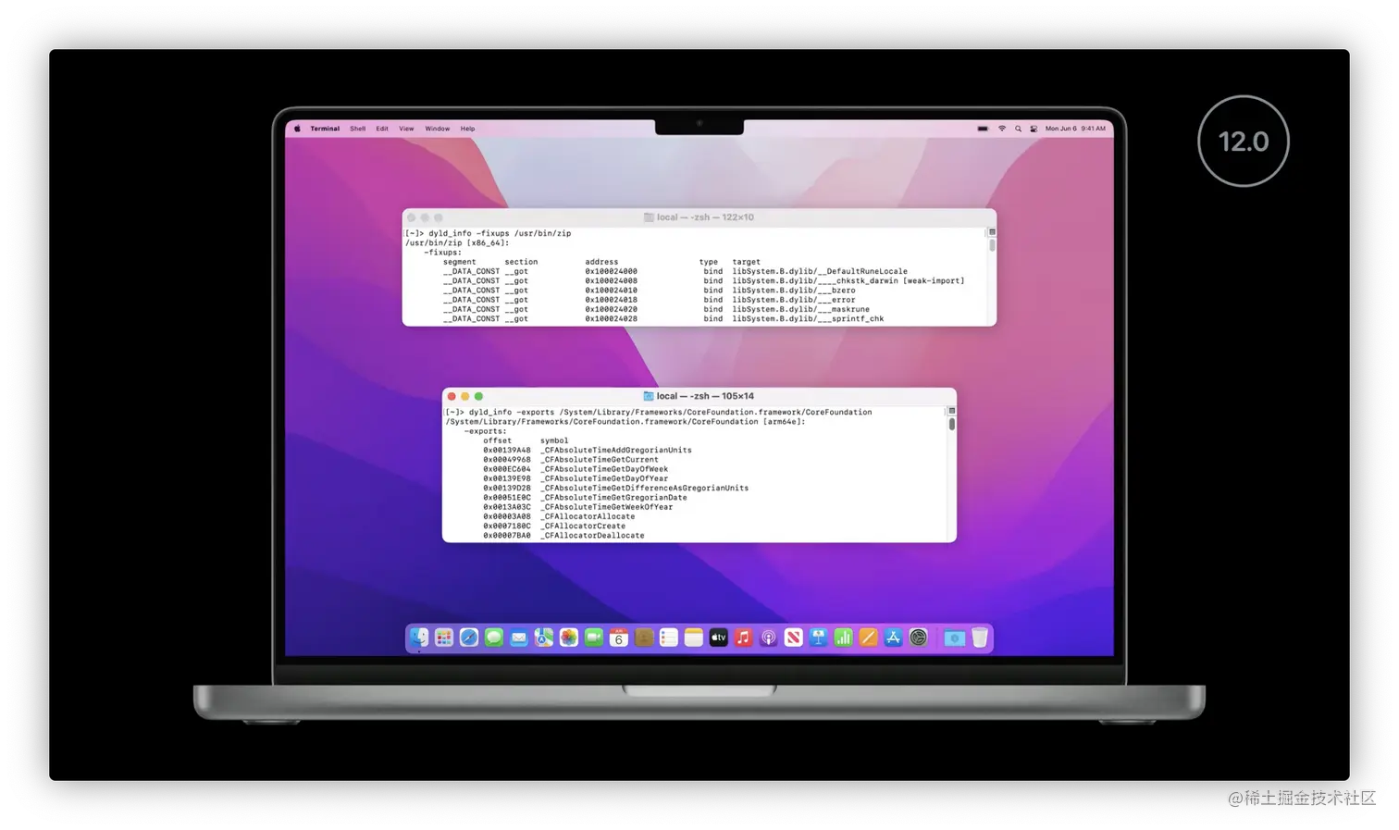Viewport: 1399px width, 830px height.
Task: Launch Pages from the Dock
Action: (869, 638)
